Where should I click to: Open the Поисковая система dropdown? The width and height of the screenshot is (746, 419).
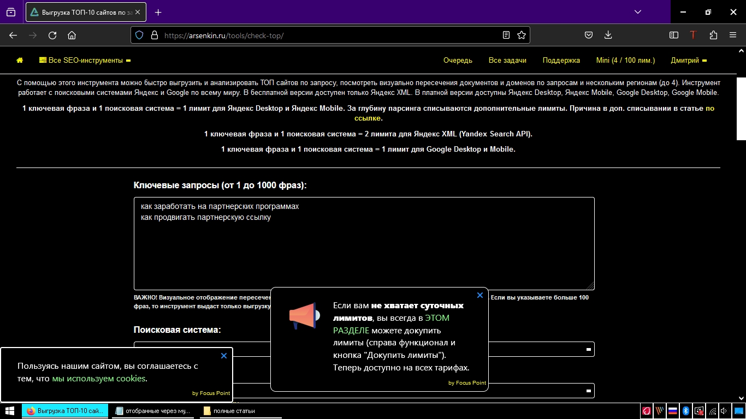364,349
